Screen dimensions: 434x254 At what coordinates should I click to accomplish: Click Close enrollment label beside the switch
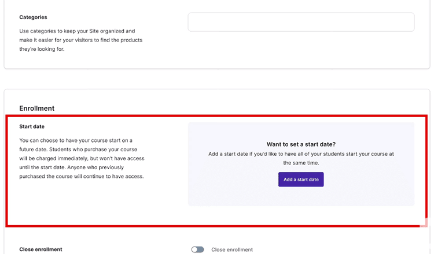(x=231, y=249)
